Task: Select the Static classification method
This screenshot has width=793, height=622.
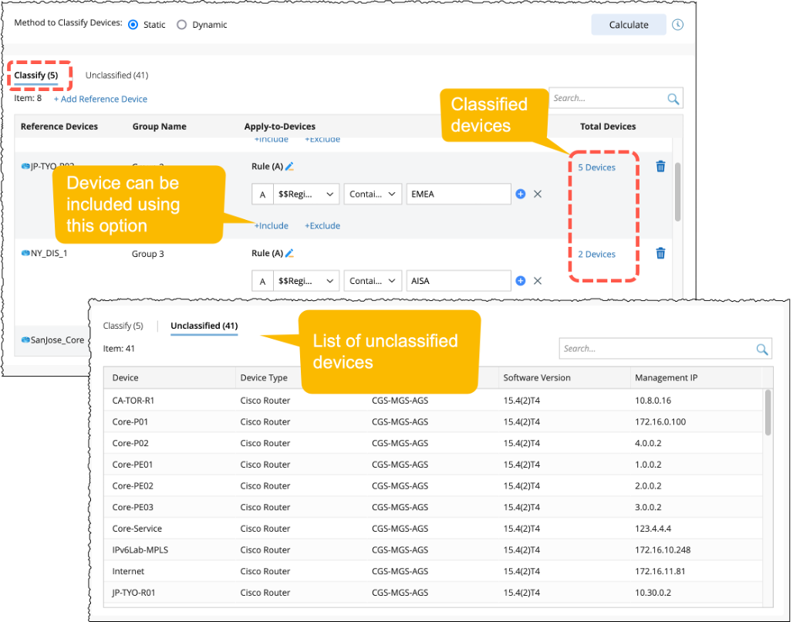Action: 133,25
